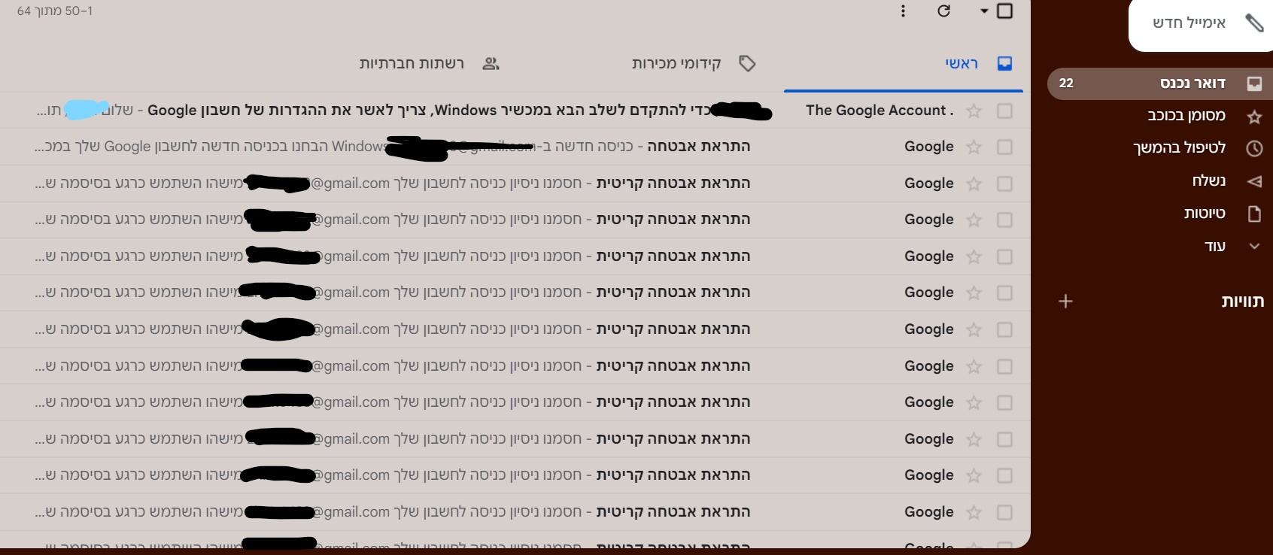Open the Inbox (דואר נכנס) folder
This screenshot has height=555, width=1273.
tap(1192, 83)
